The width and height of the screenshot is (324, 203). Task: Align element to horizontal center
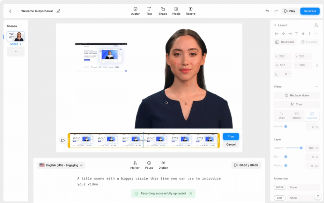tap(284, 34)
